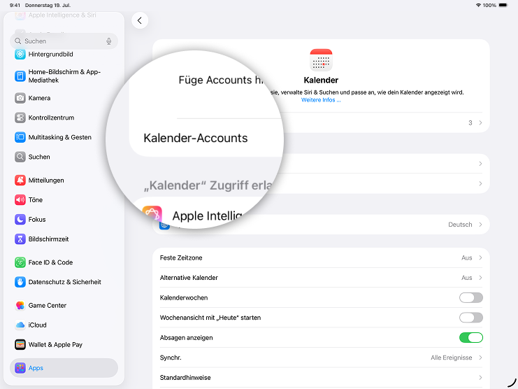Disable the Absagen anzeigen switch
The image size is (518, 389).
tap(470, 337)
